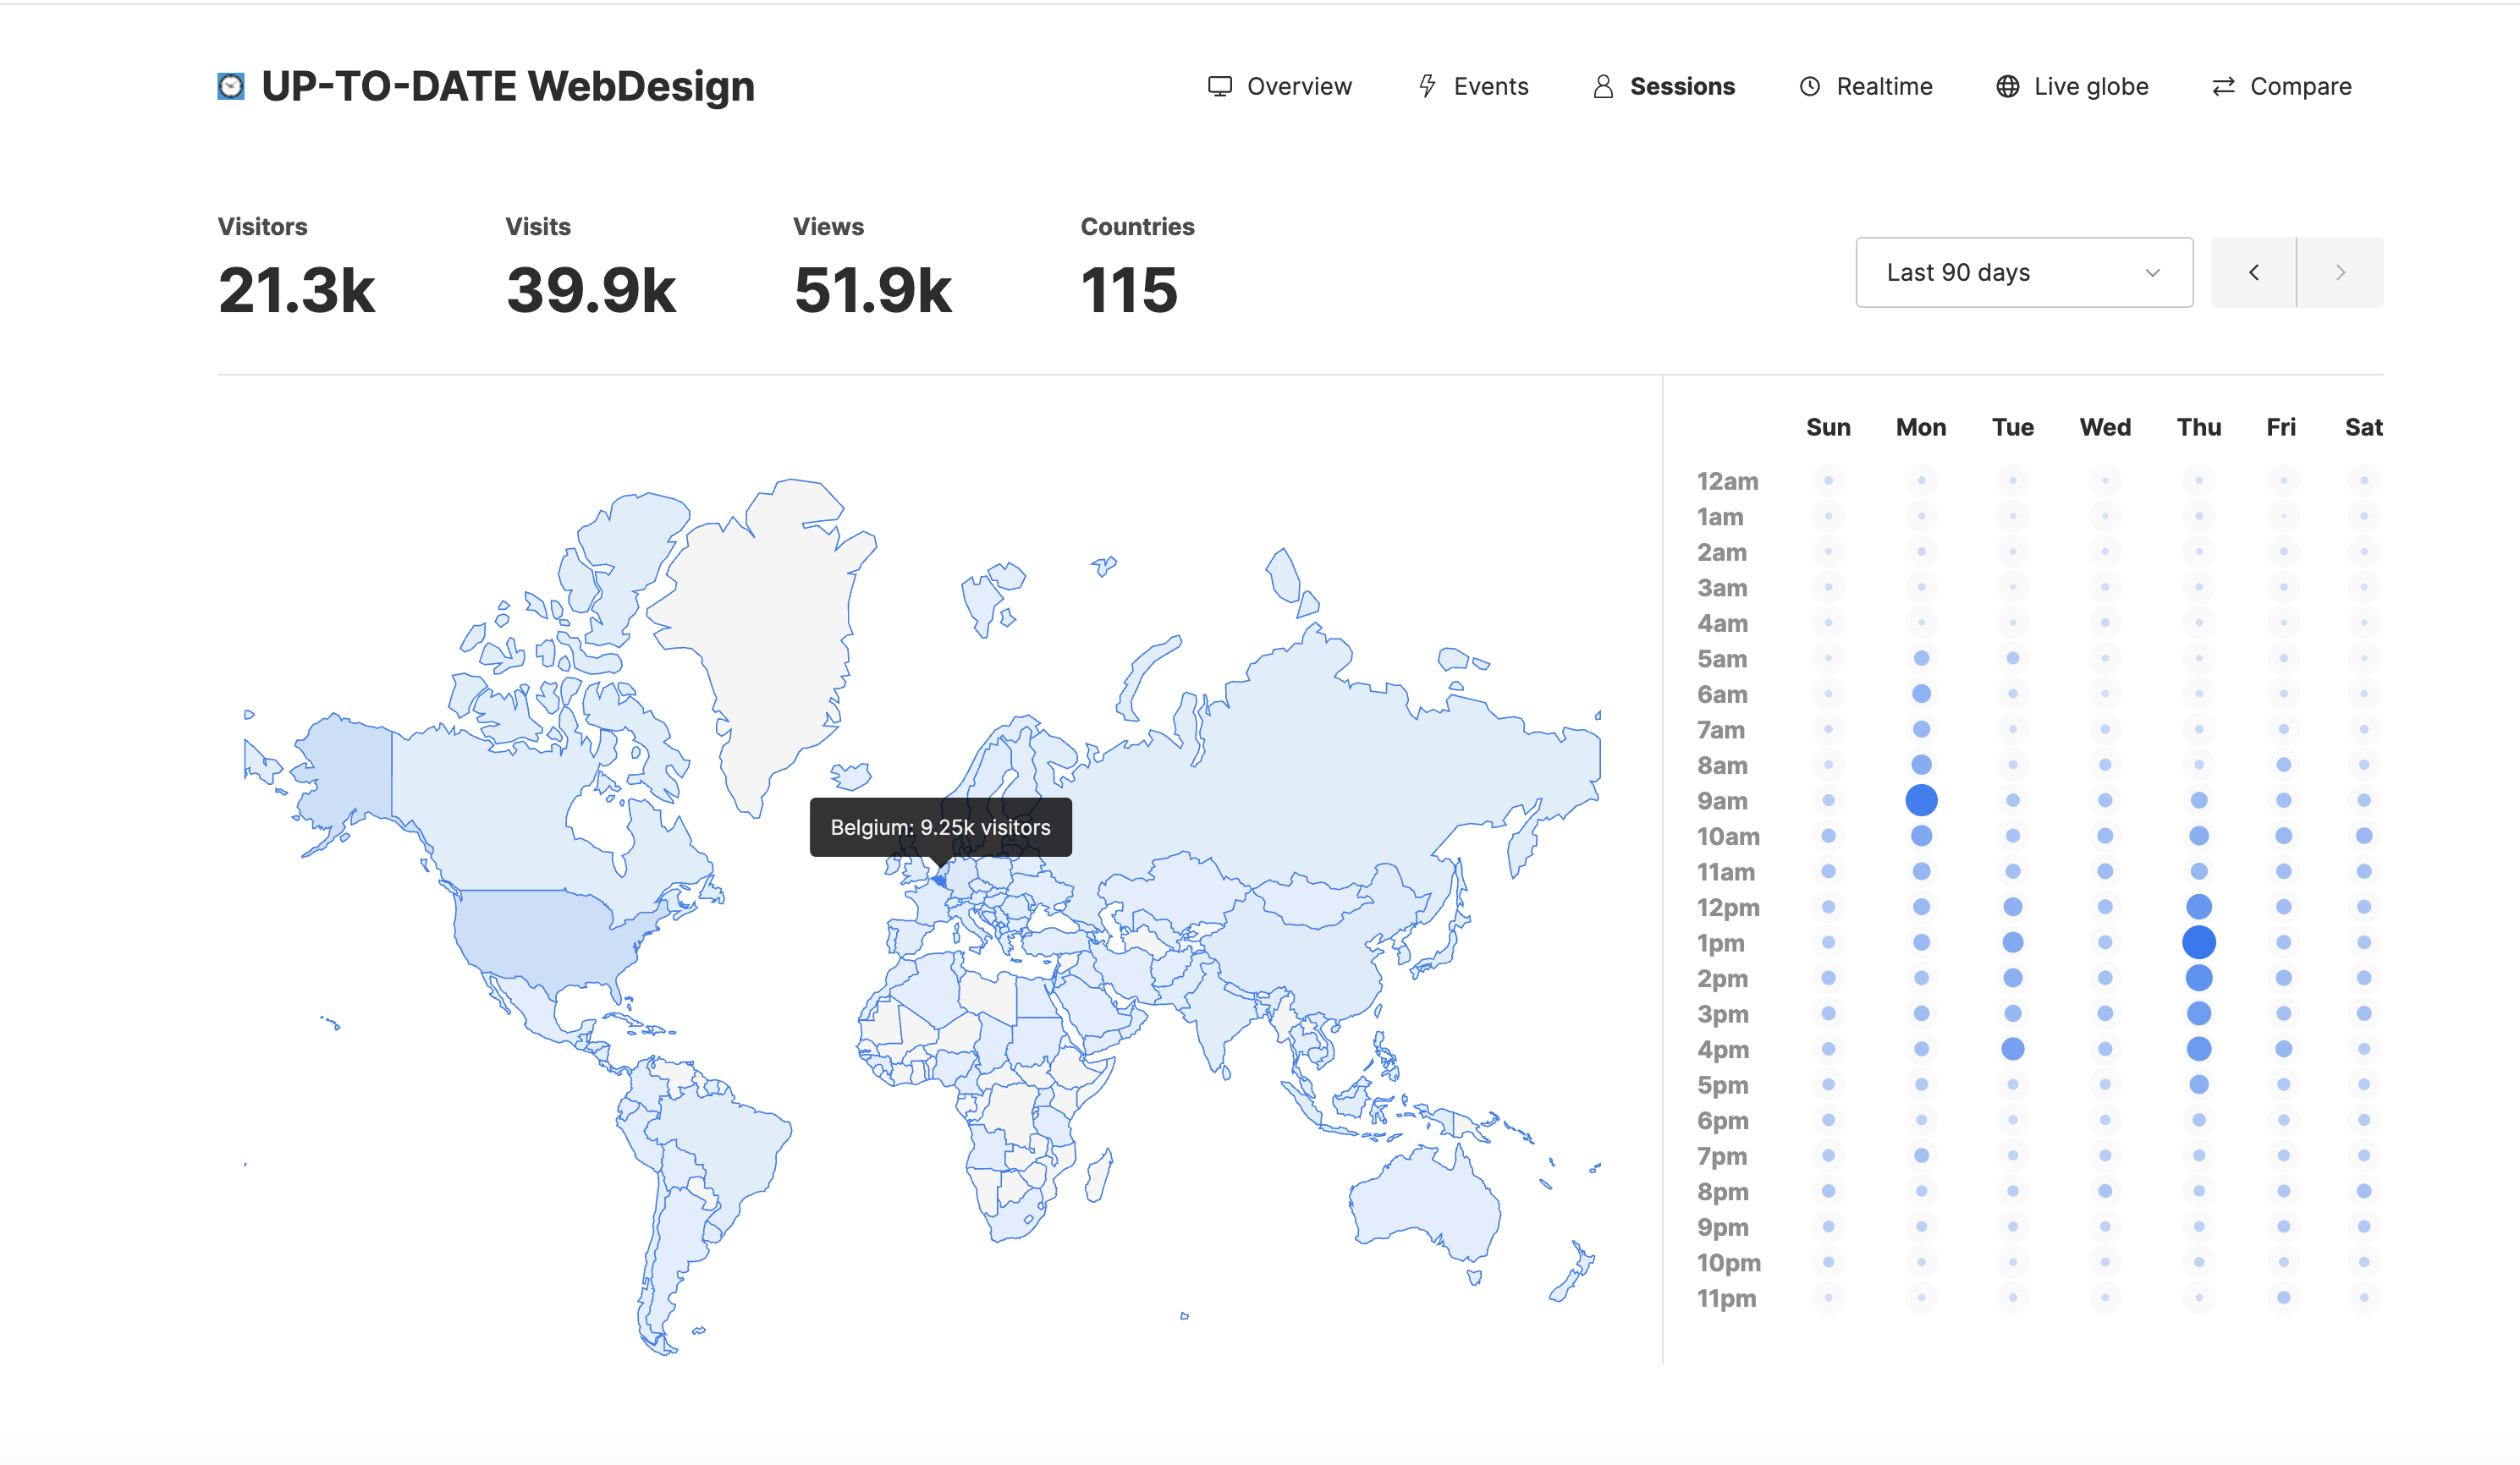Viewport: 2520px width, 1465px height.
Task: Click the Monday 9am heatmap dot
Action: click(x=1921, y=799)
